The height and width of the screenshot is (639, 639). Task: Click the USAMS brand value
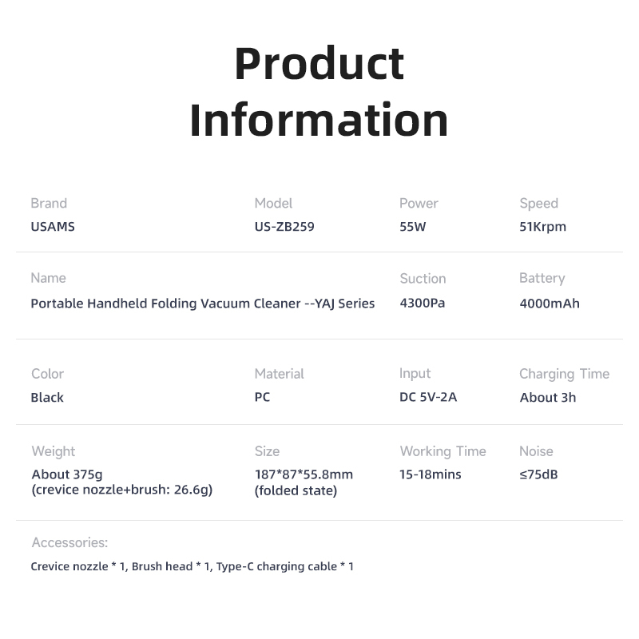point(53,227)
